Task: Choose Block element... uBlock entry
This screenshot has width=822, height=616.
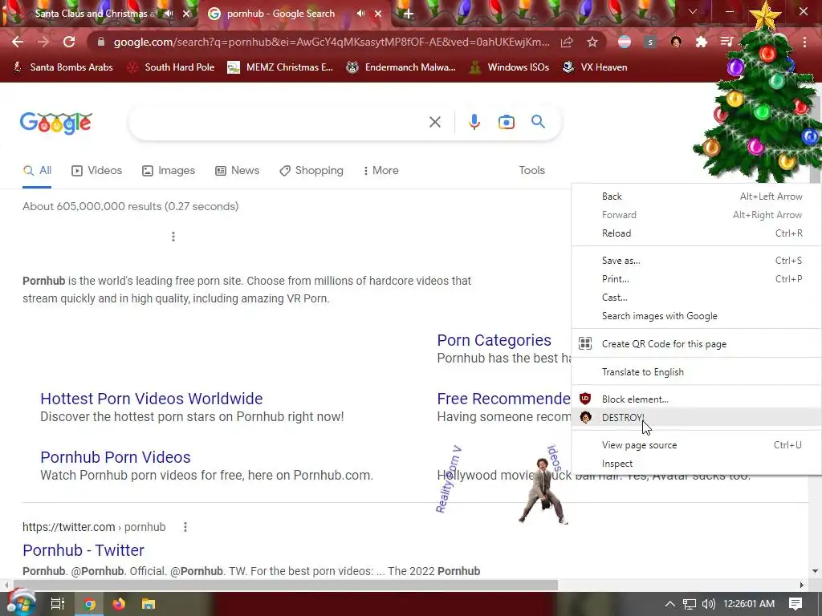Action: coord(696,399)
